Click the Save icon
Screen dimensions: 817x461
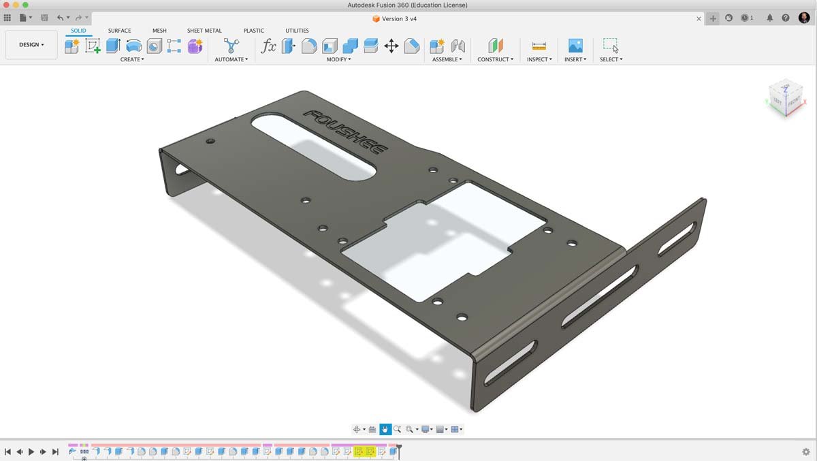pos(44,18)
